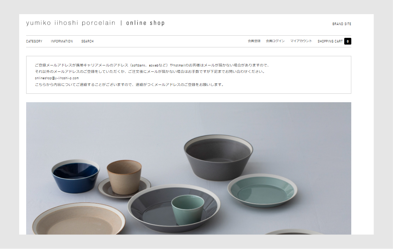Click the brown cup on saucer
The height and width of the screenshot is (249, 393).
pyautogui.click(x=124, y=177)
